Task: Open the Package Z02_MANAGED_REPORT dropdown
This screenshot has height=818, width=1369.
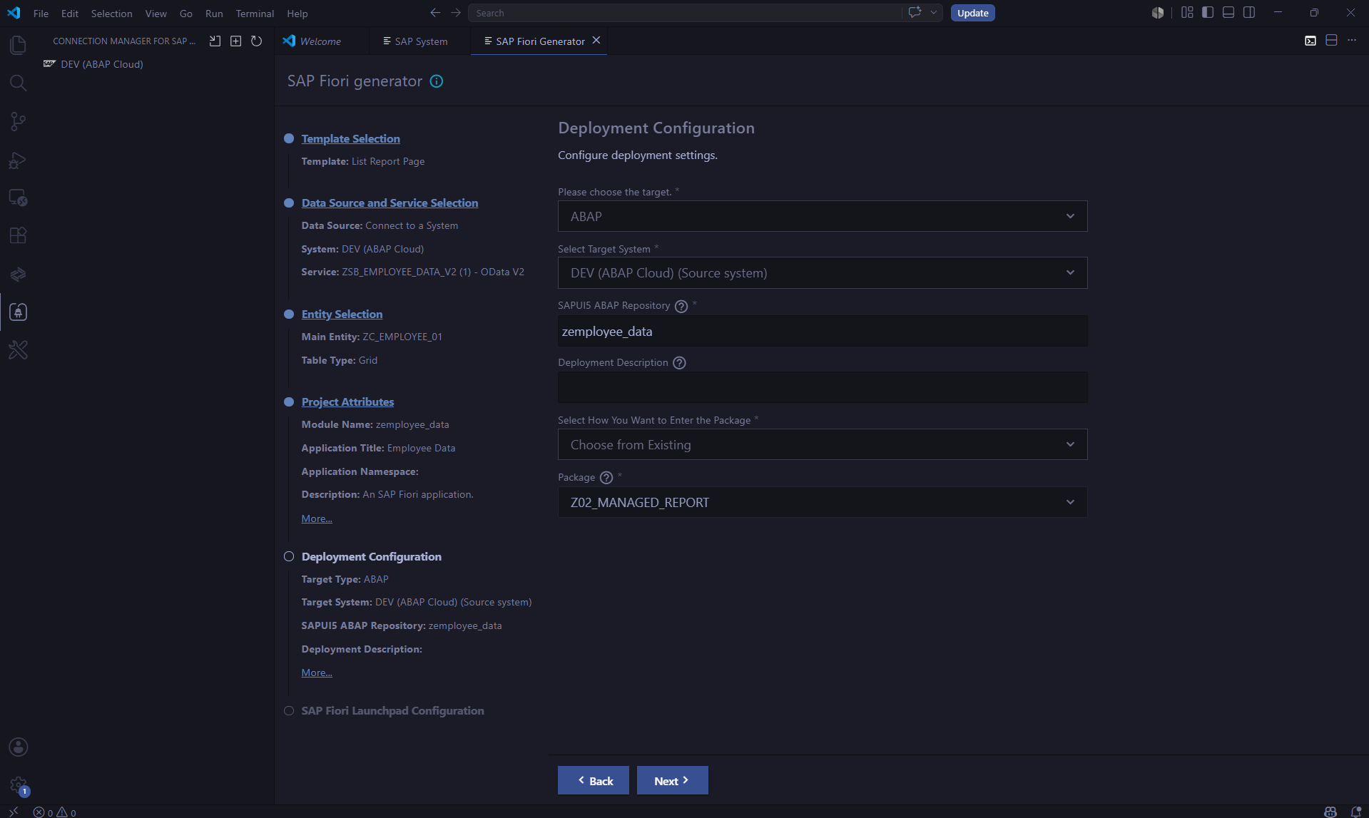Action: pyautogui.click(x=823, y=502)
